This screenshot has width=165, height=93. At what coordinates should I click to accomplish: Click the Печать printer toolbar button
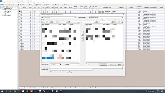[x=65, y=5]
